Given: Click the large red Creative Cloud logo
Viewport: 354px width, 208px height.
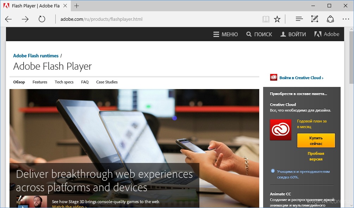Looking at the screenshot, I should click(x=281, y=130).
